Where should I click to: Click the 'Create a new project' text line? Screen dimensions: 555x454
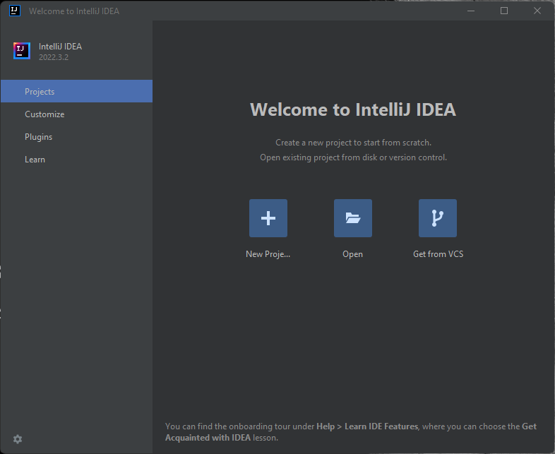tap(353, 143)
